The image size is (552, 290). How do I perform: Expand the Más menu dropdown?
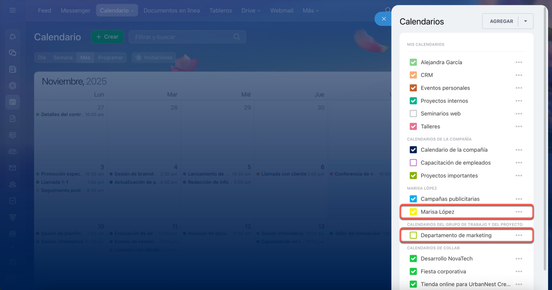coord(310,10)
